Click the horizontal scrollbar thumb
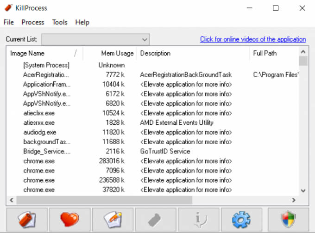 [x=104, y=200]
